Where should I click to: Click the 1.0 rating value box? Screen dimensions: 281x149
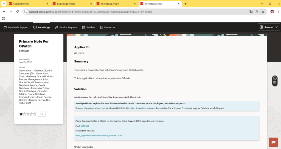pyautogui.click(x=42, y=114)
